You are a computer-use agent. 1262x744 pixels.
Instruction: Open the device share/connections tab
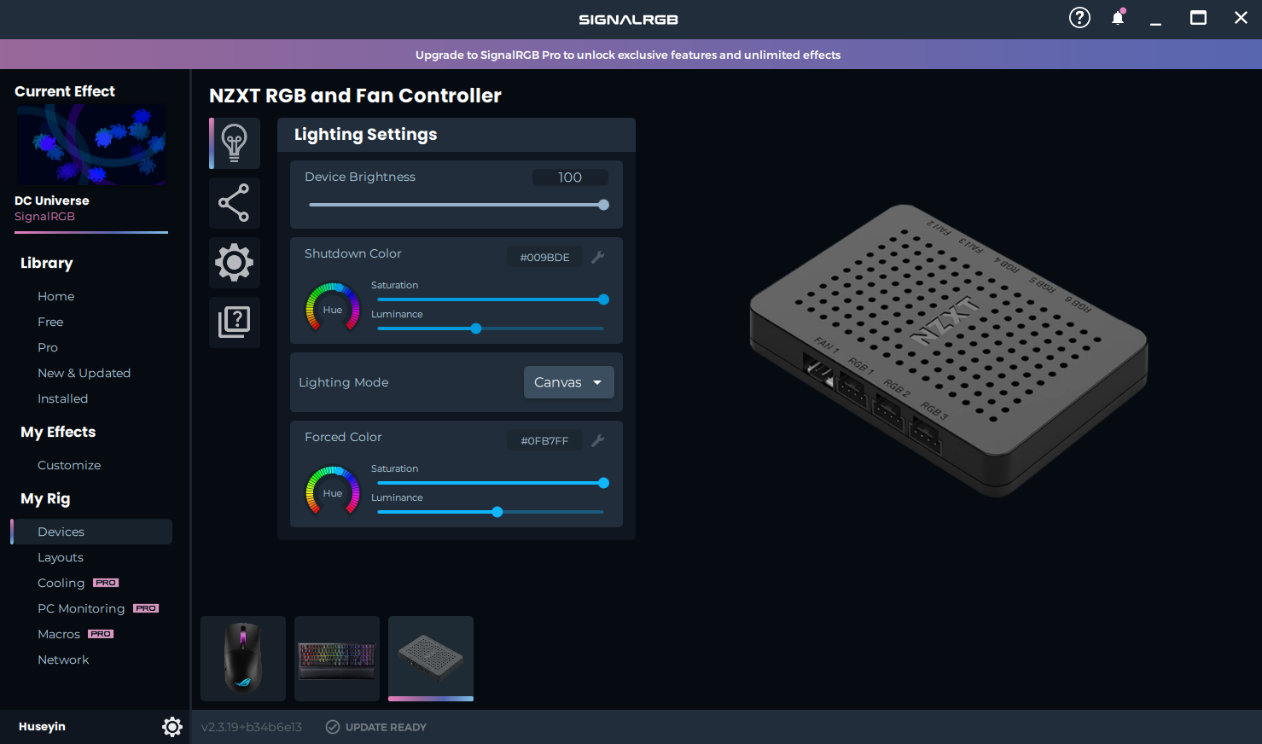235,203
